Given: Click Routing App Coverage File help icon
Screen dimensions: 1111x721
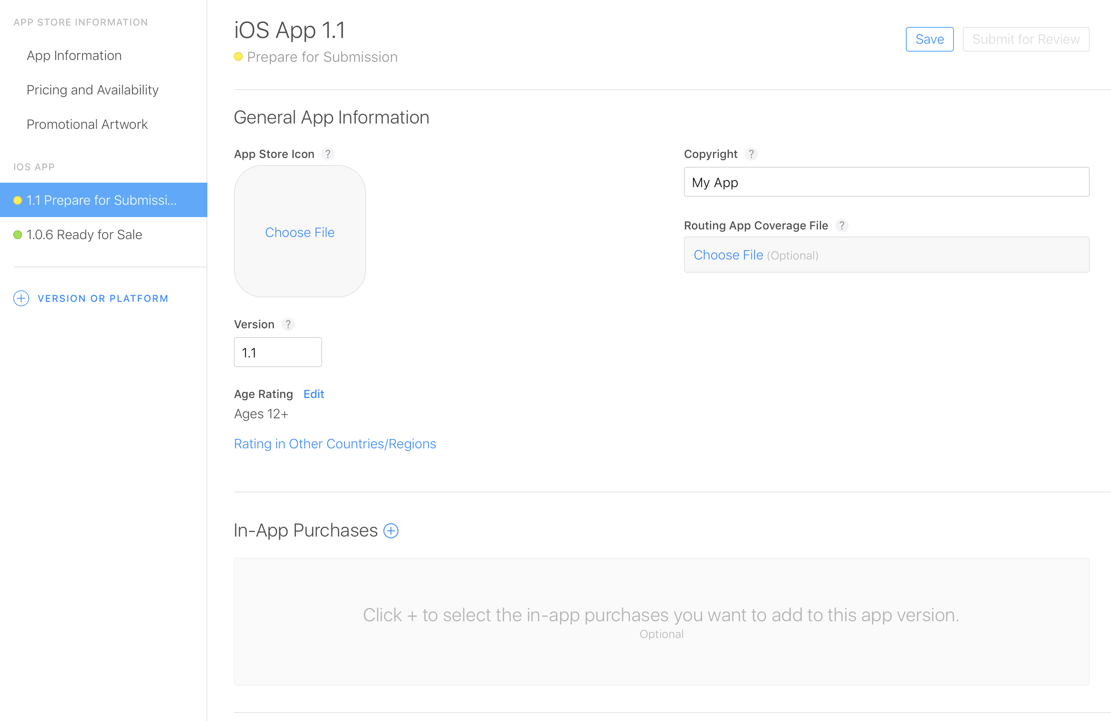Looking at the screenshot, I should (841, 225).
